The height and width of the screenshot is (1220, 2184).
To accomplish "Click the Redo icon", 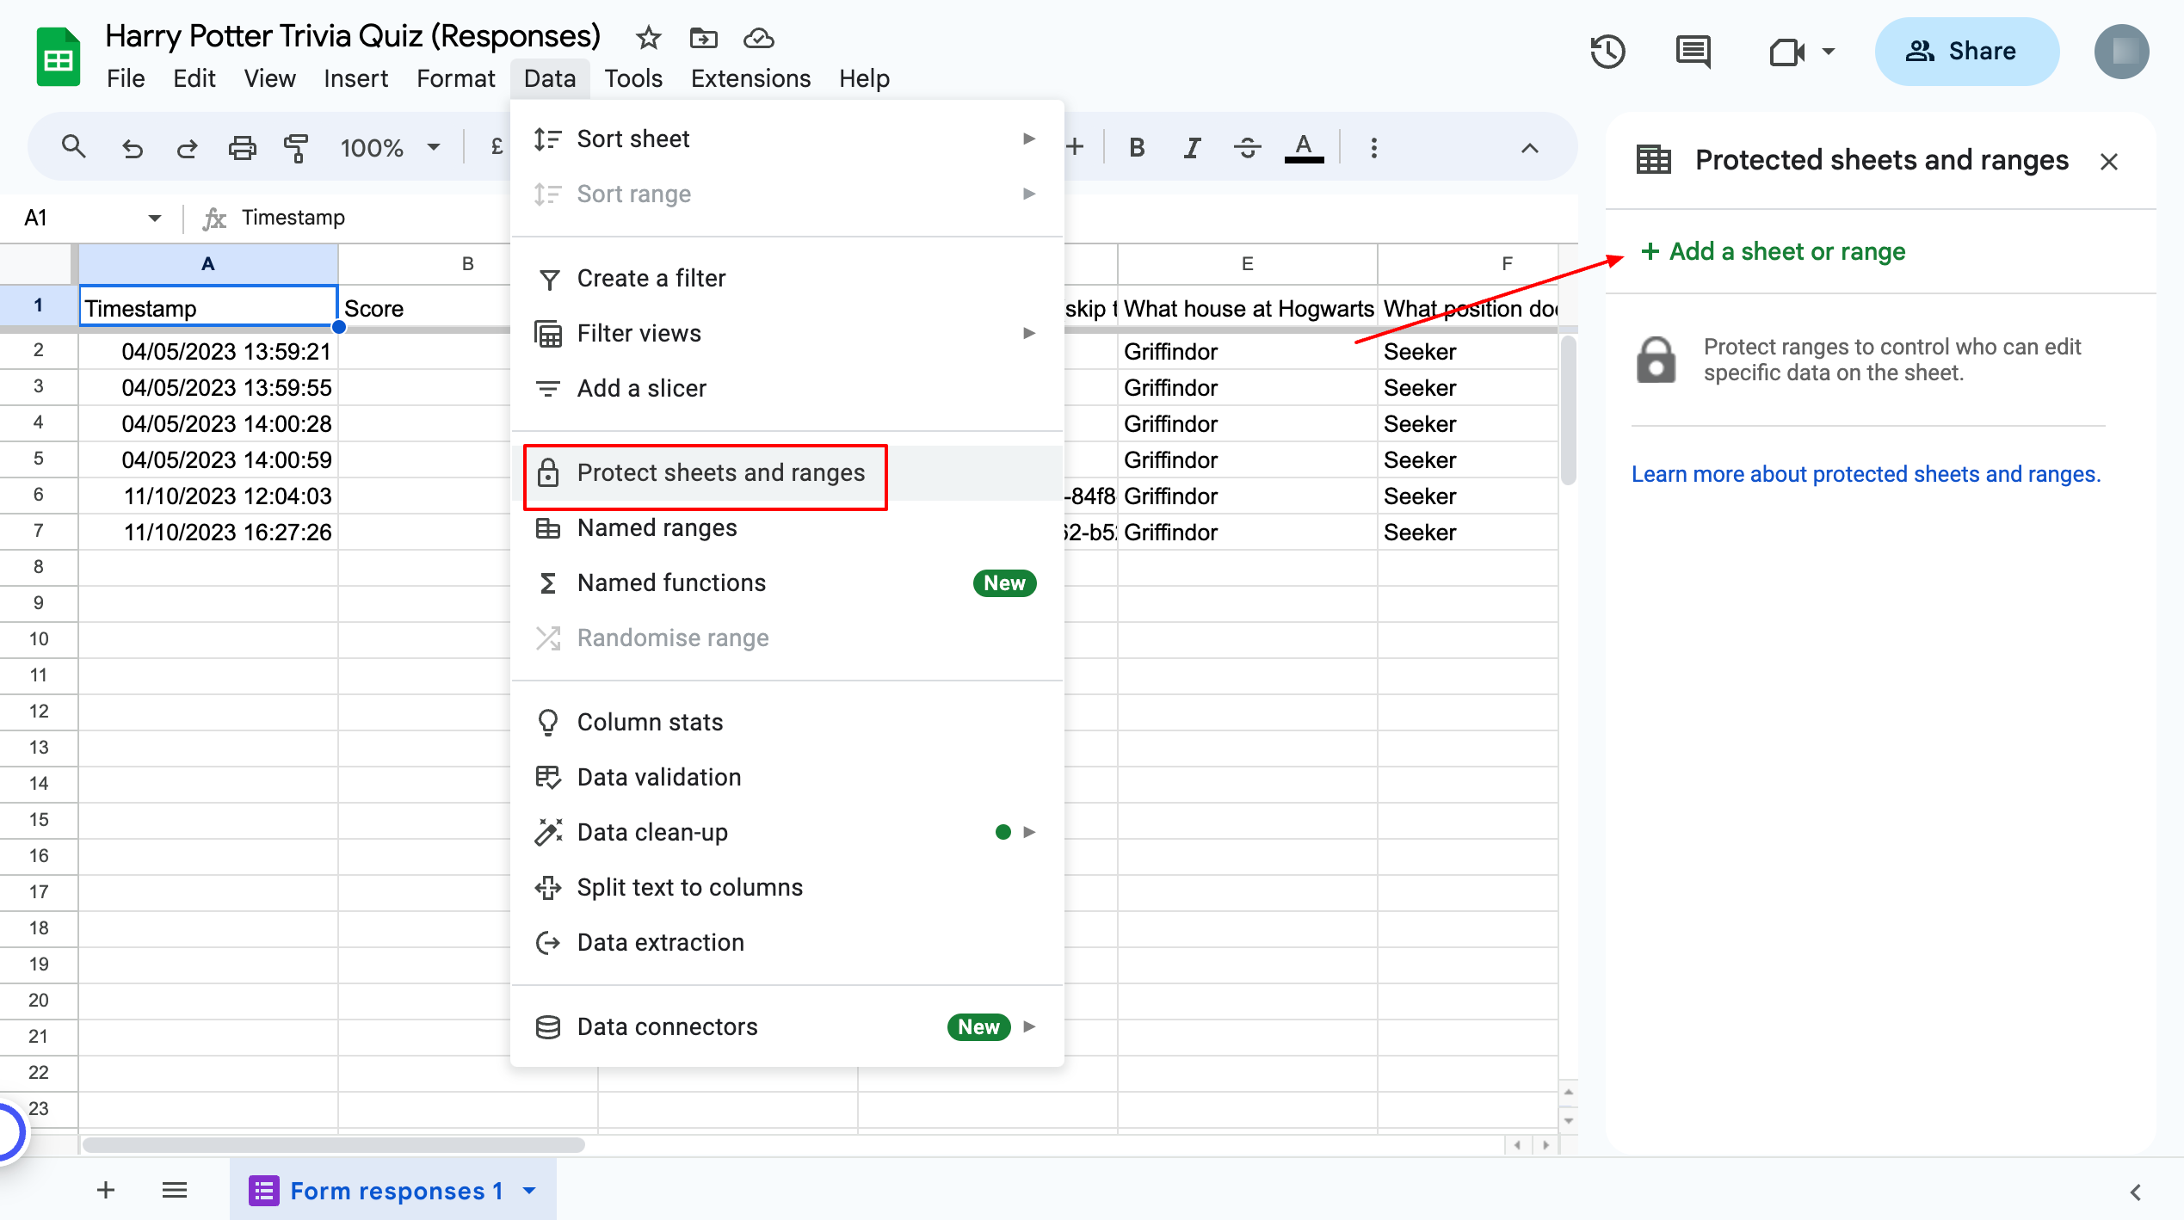I will coord(188,147).
